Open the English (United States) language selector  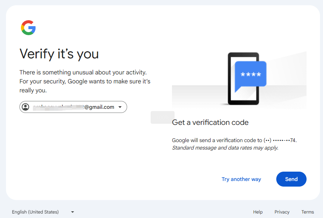pyautogui.click(x=43, y=212)
